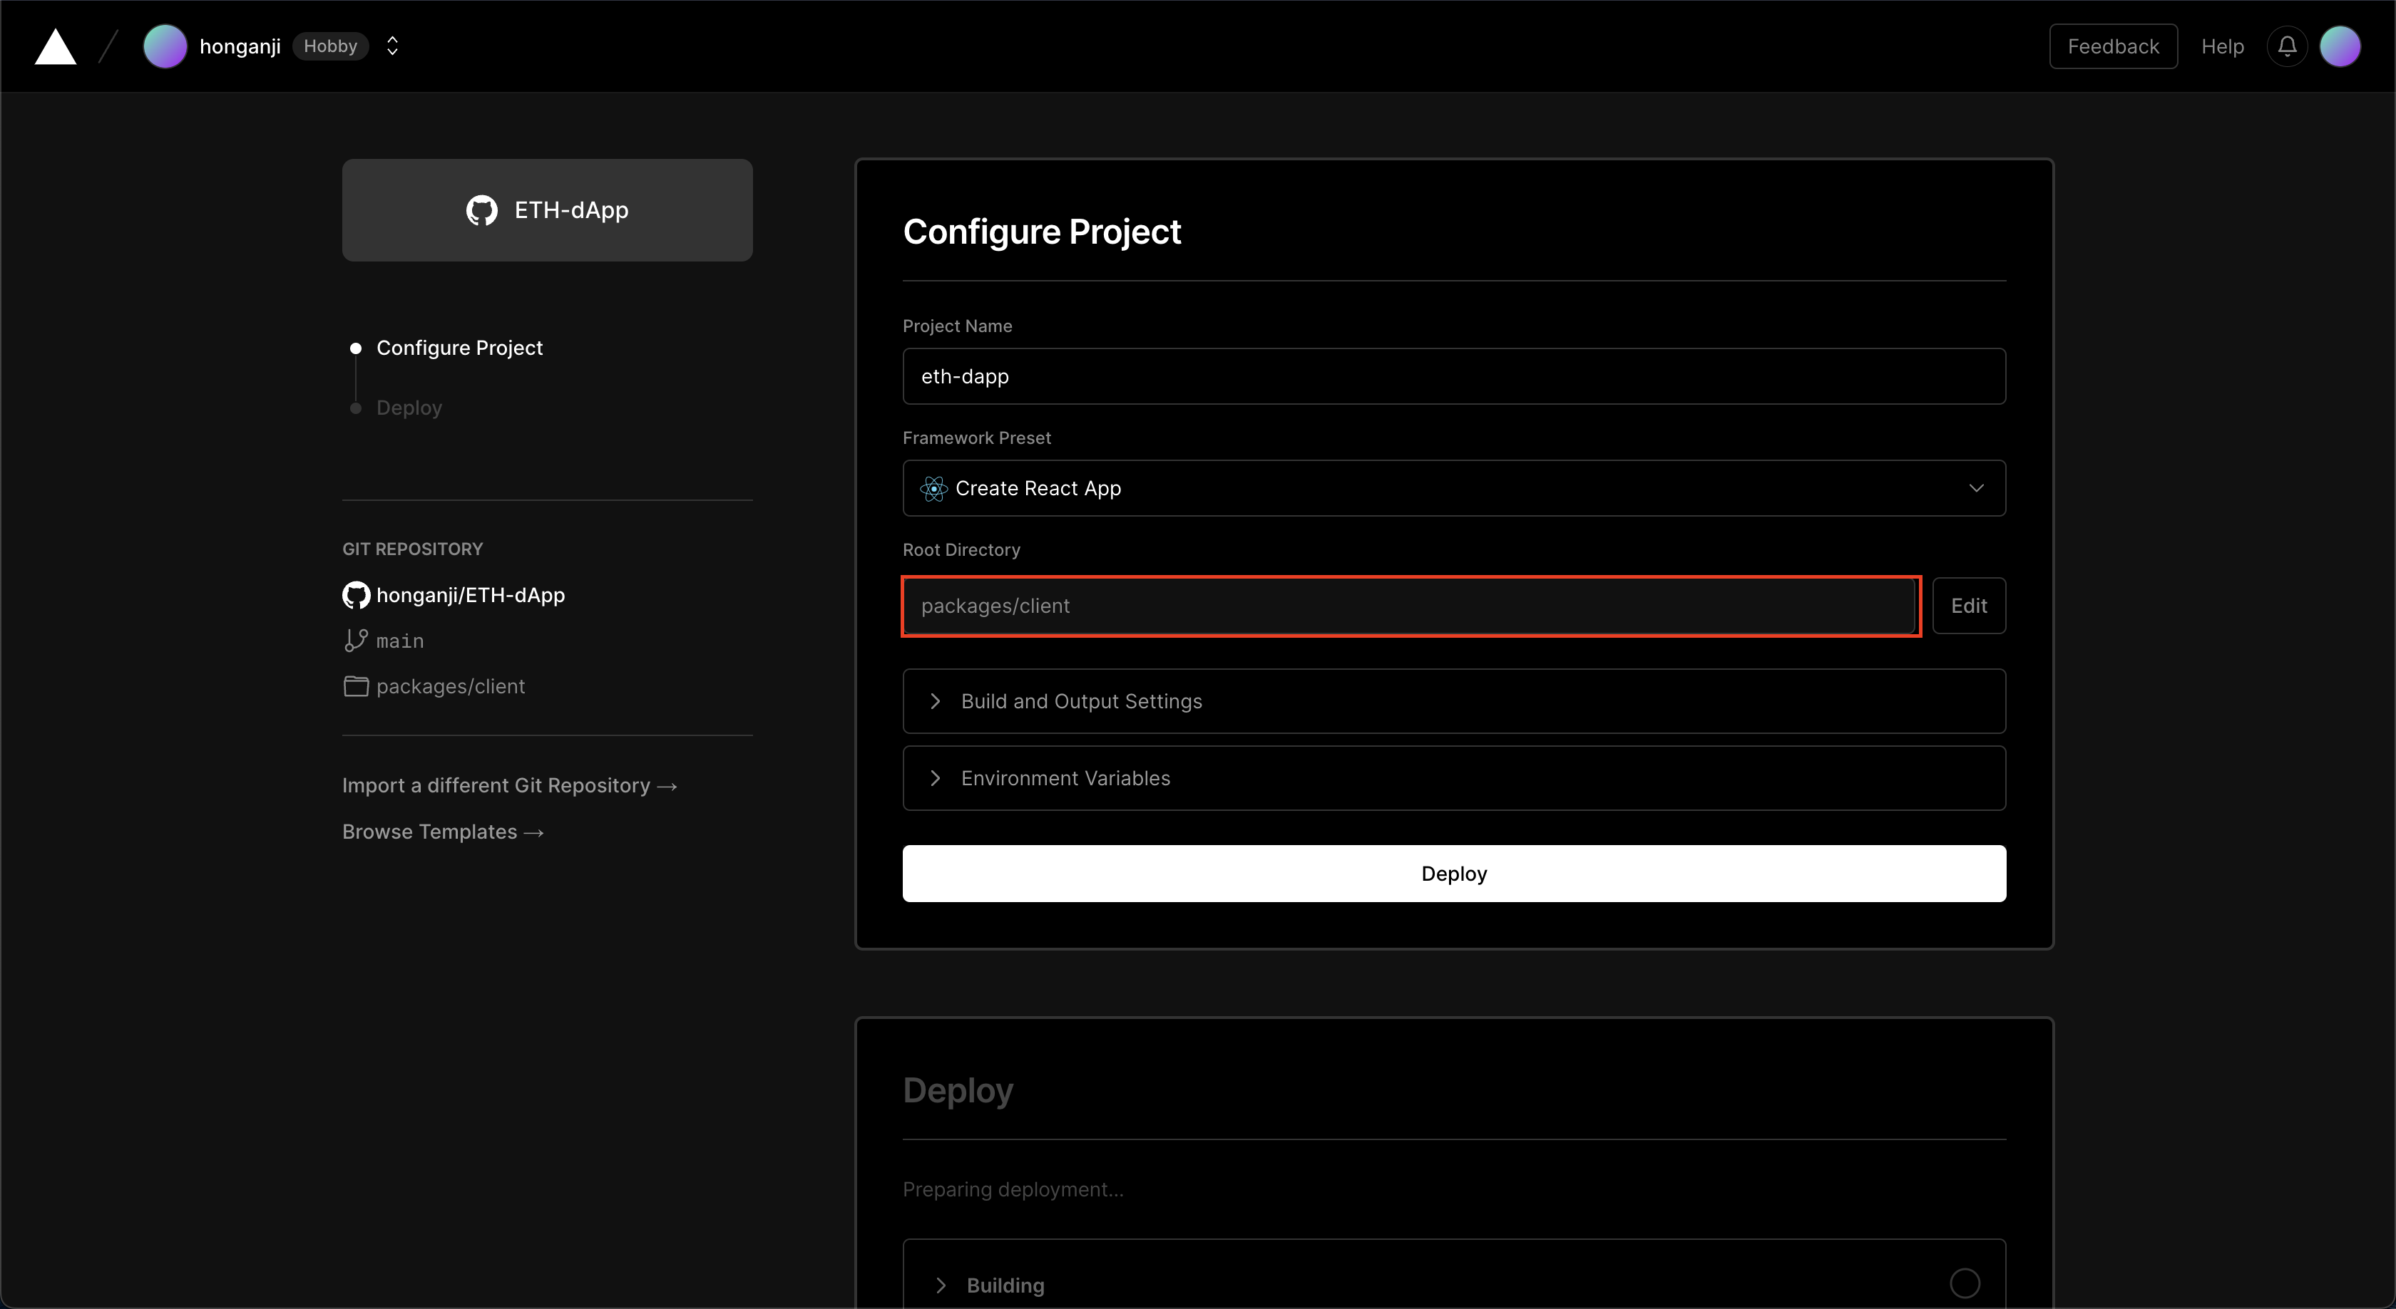Click the honganji team name
This screenshot has height=1309, width=2396.
[240, 46]
